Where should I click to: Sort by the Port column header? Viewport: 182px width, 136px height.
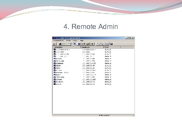point(112,47)
